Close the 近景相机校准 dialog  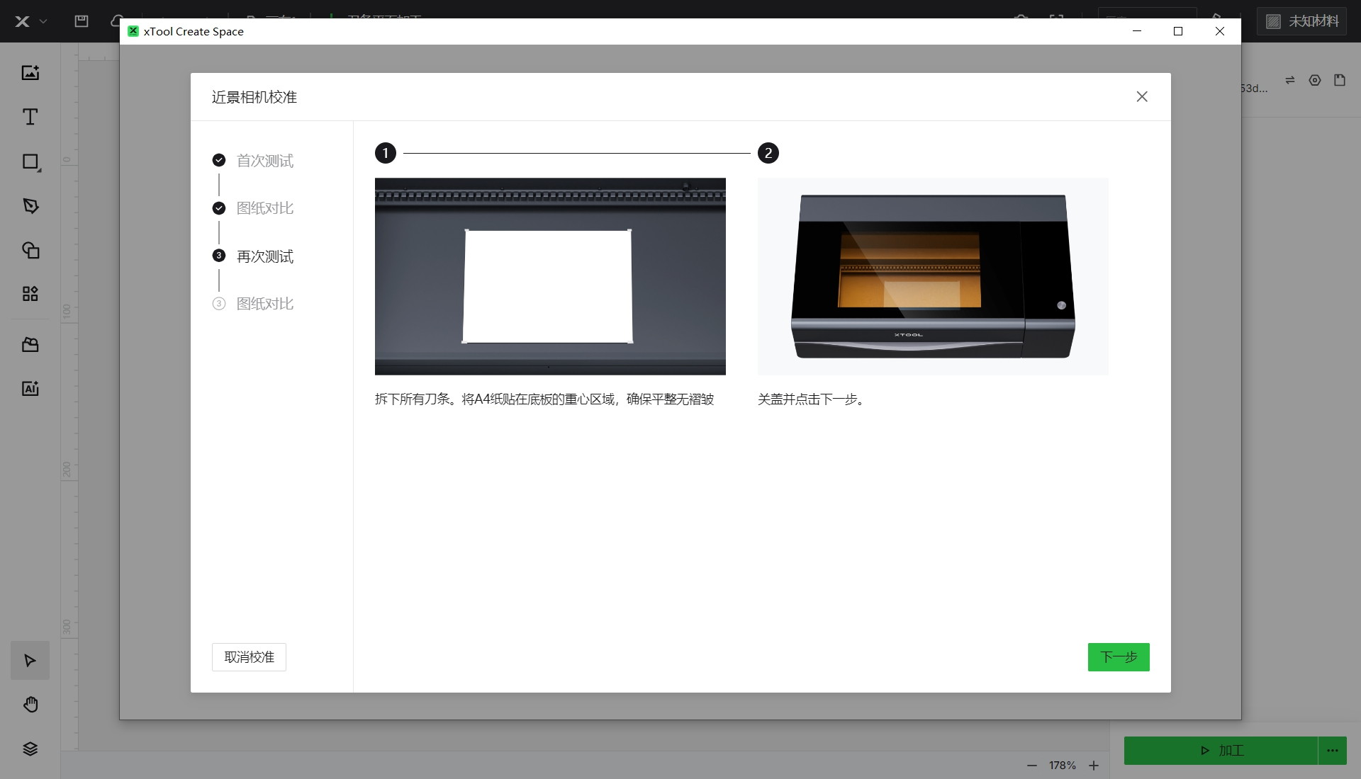pyautogui.click(x=1142, y=96)
